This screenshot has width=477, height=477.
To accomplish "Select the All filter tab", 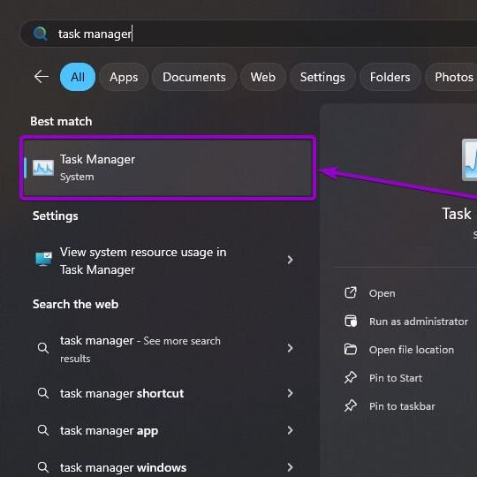I will click(78, 77).
